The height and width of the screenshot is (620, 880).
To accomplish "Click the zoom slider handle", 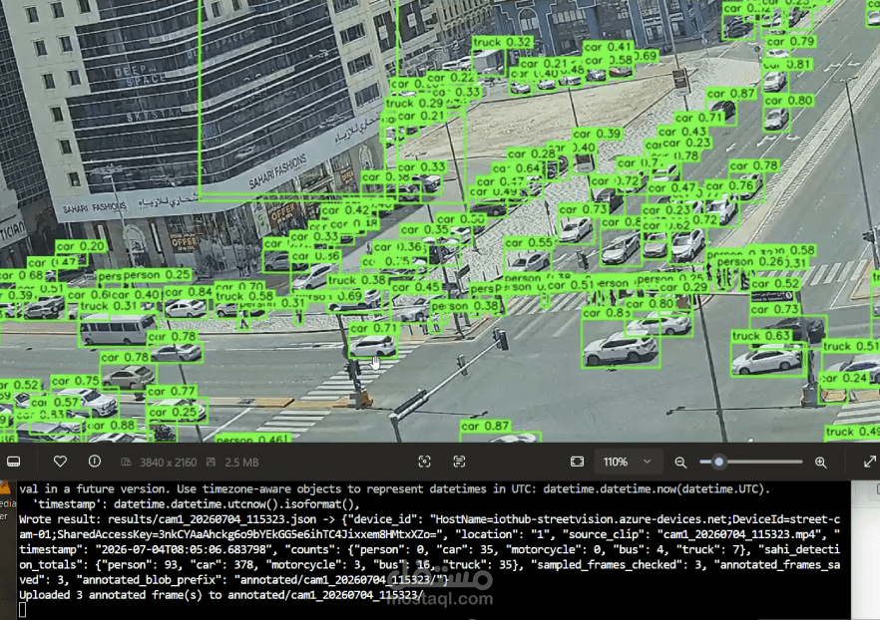I will click(x=718, y=462).
